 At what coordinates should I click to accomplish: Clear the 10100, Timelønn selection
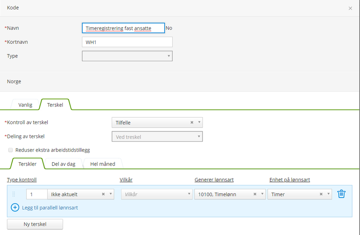[x=255, y=194]
